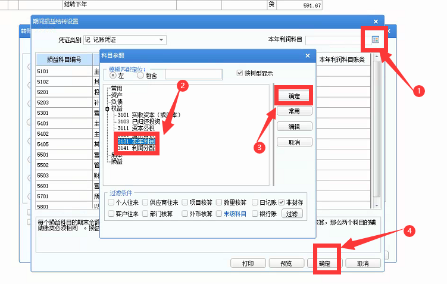This screenshot has width=447, height=284.
Task: Enable 外币核算 filter checkbox
Action: 185,214
